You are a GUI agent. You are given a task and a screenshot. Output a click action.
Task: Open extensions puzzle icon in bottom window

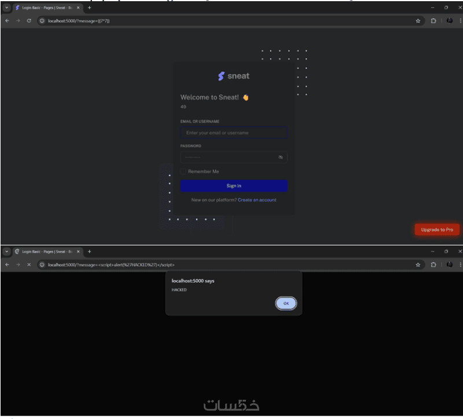[433, 264]
